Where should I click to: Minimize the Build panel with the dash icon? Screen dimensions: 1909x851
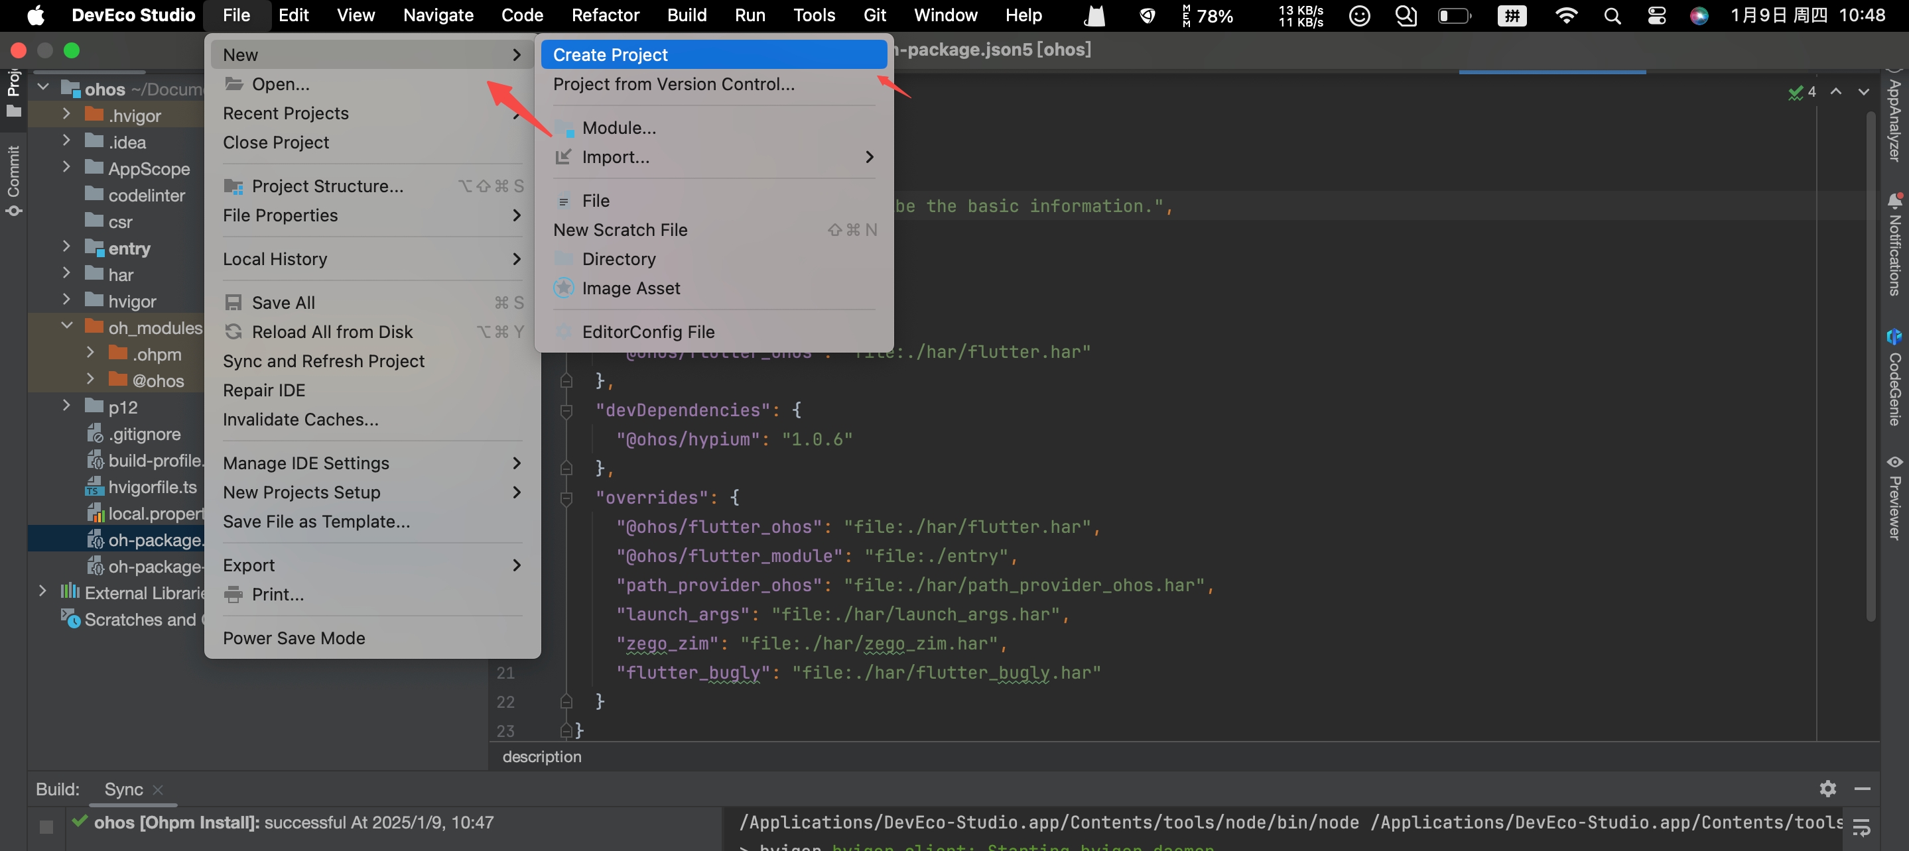click(1863, 789)
